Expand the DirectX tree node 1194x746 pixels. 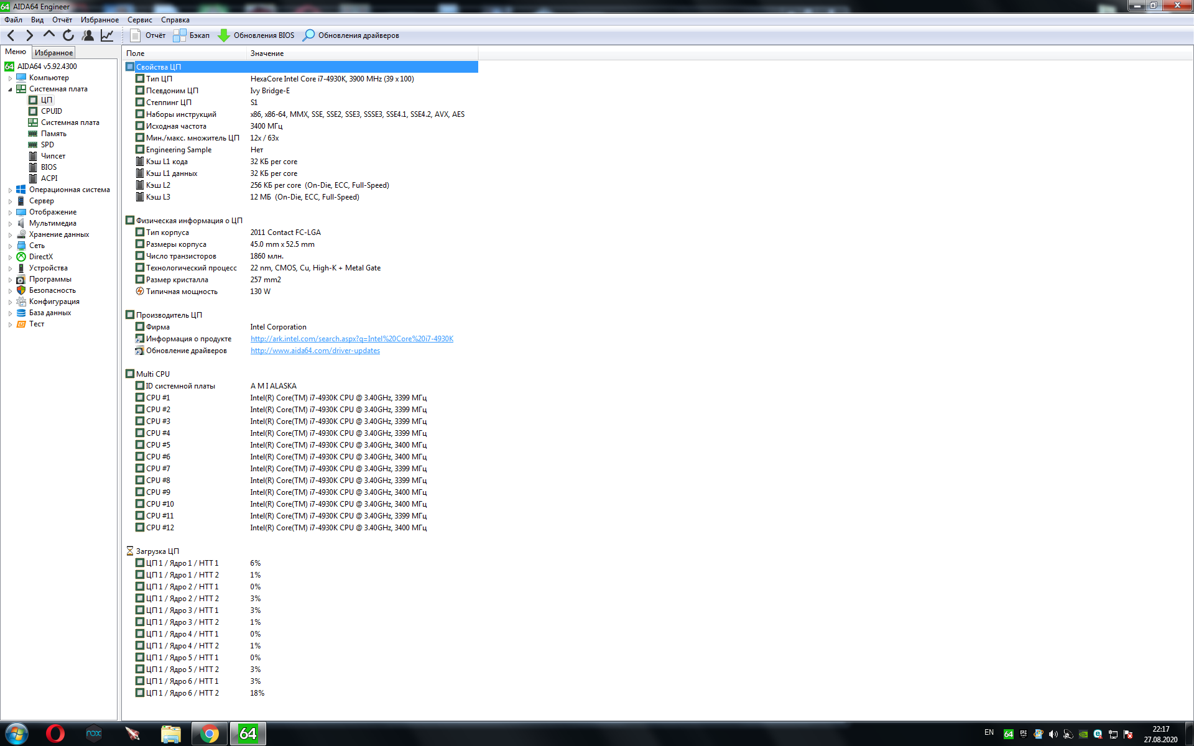point(10,257)
